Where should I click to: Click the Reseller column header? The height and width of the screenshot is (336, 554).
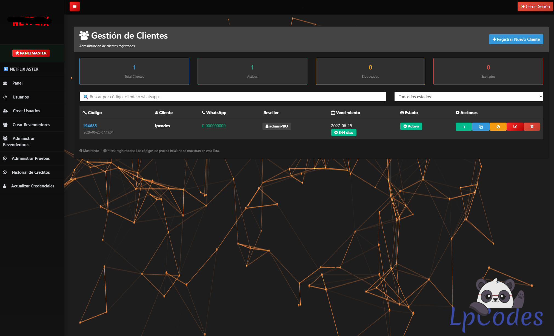(x=271, y=113)
